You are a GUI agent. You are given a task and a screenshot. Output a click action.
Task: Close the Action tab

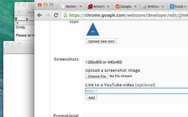(81, 6)
